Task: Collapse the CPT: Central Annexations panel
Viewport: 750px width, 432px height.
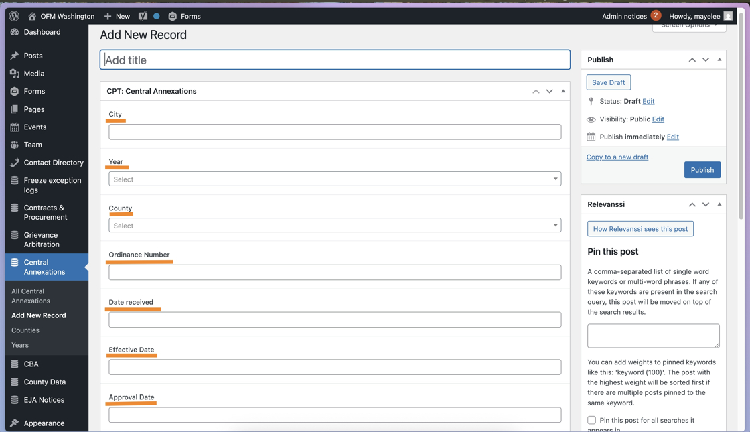Action: pos(563,91)
